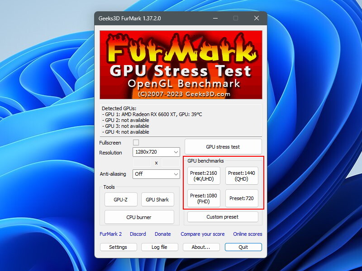The width and height of the screenshot is (362, 271).
Task: Click the Custom preset button
Action: [x=223, y=217]
